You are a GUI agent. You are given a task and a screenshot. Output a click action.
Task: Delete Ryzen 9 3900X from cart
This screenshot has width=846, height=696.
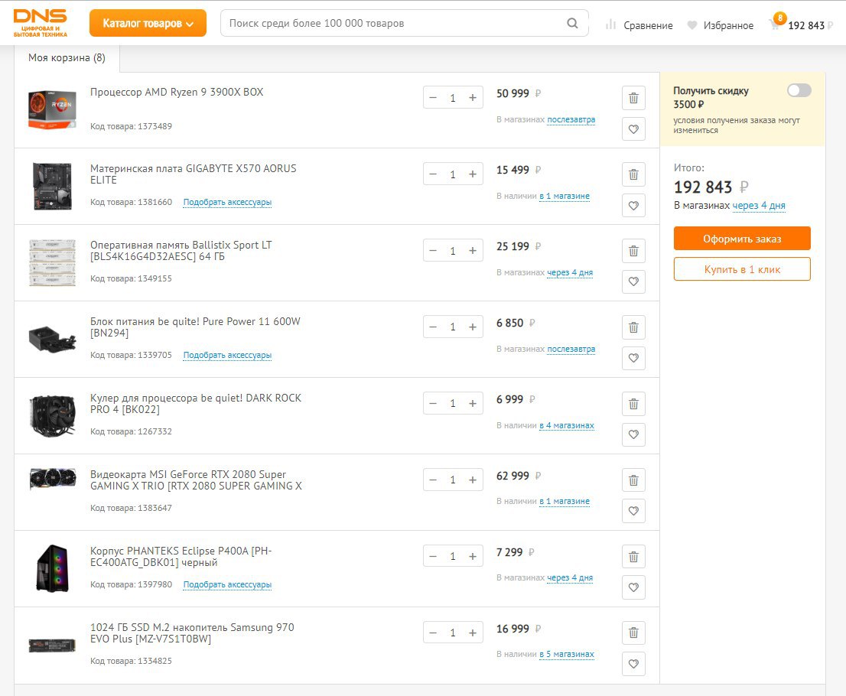(633, 98)
